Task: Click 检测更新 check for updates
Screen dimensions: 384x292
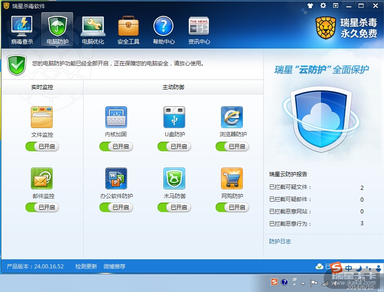Action: [86, 266]
